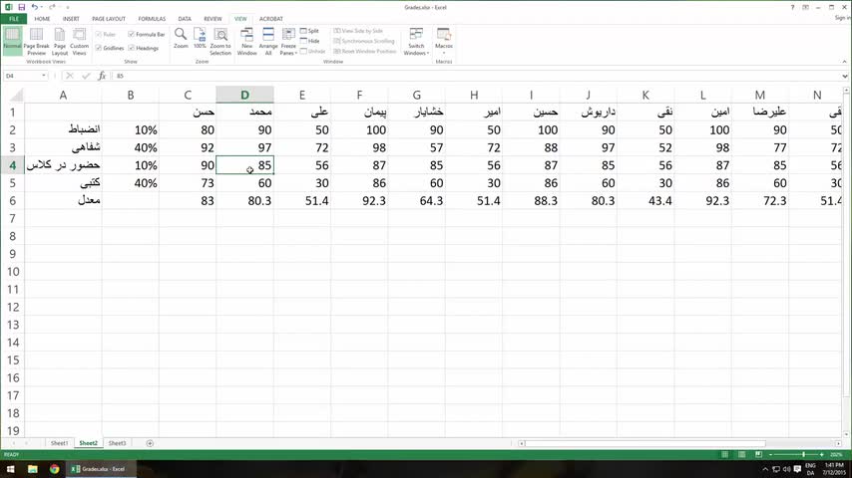Viewport: 852px width, 478px height.
Task: Select row 6 header
Action: pyautogui.click(x=12, y=201)
